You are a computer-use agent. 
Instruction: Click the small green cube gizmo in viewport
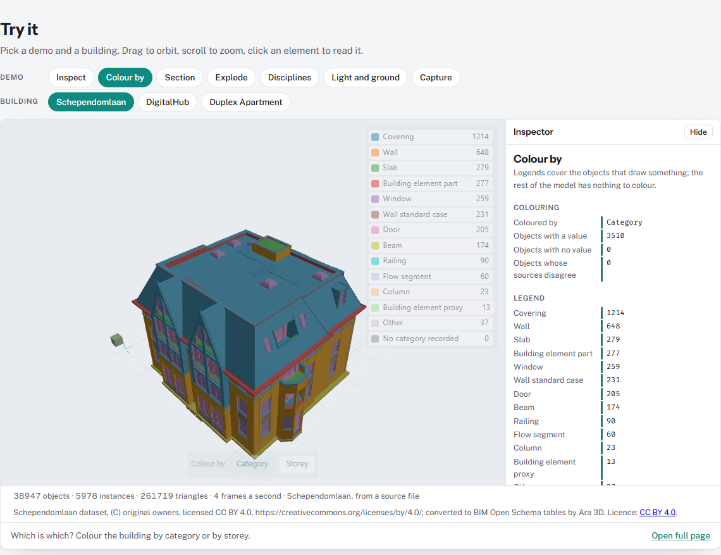coord(117,340)
